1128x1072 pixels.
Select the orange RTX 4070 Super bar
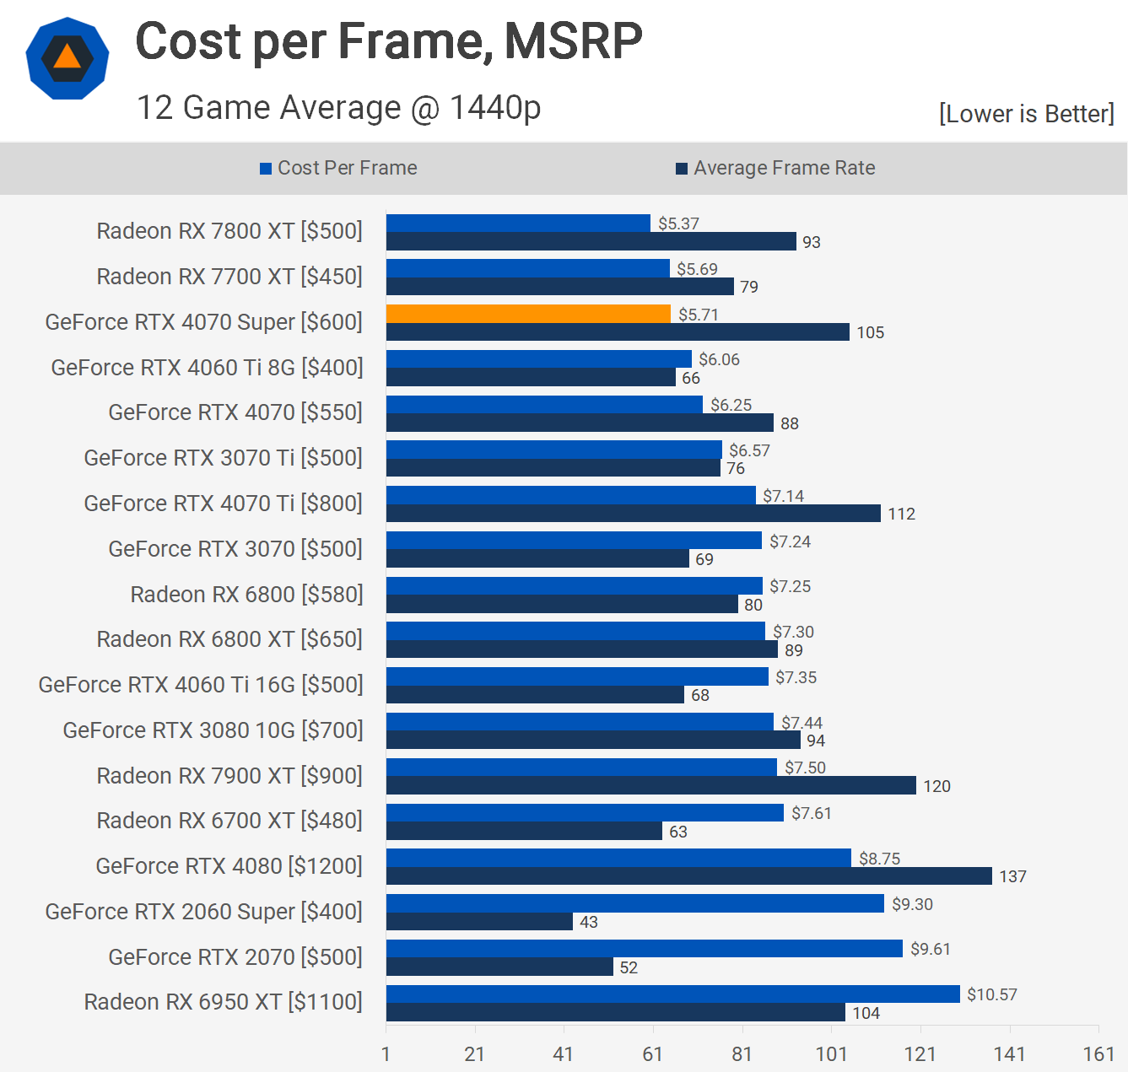[x=528, y=314]
